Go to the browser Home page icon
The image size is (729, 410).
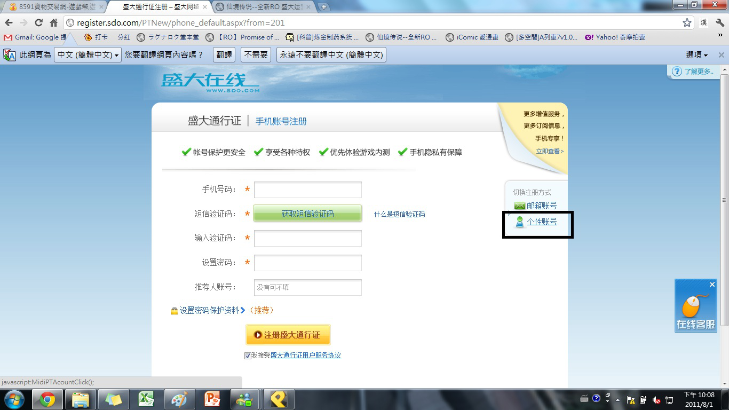point(53,23)
